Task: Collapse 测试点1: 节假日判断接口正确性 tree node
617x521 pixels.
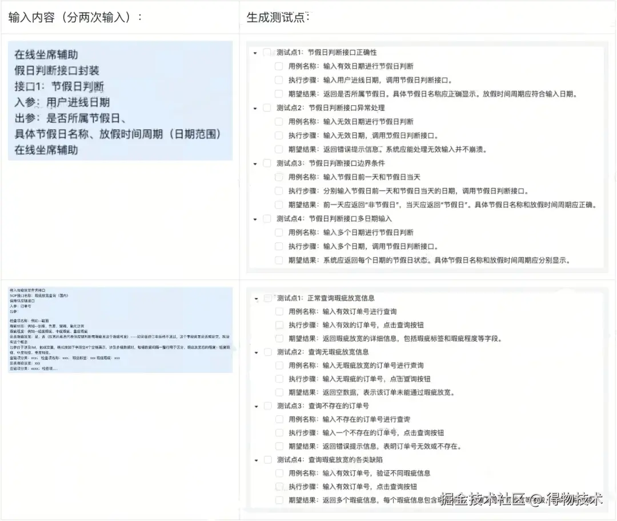Action: [255, 53]
